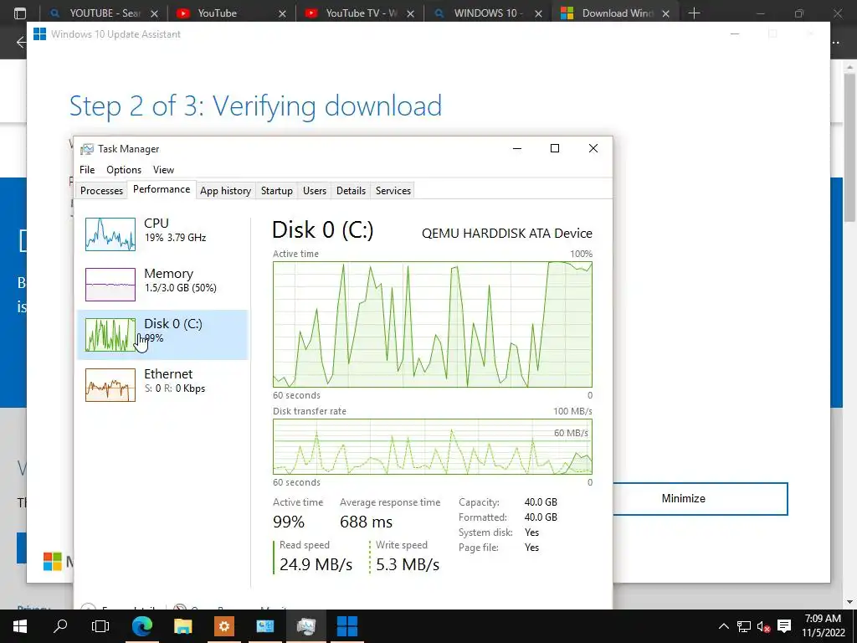Click the 688 ms average response time
Image resolution: width=857 pixels, height=643 pixels.
[367, 522]
